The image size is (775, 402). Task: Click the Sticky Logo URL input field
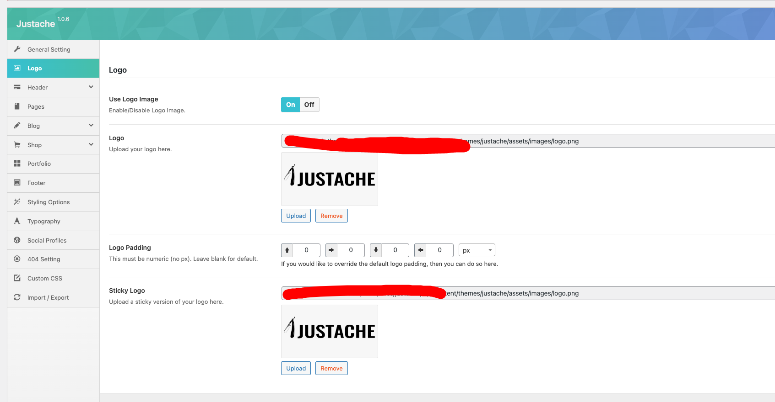coord(528,293)
